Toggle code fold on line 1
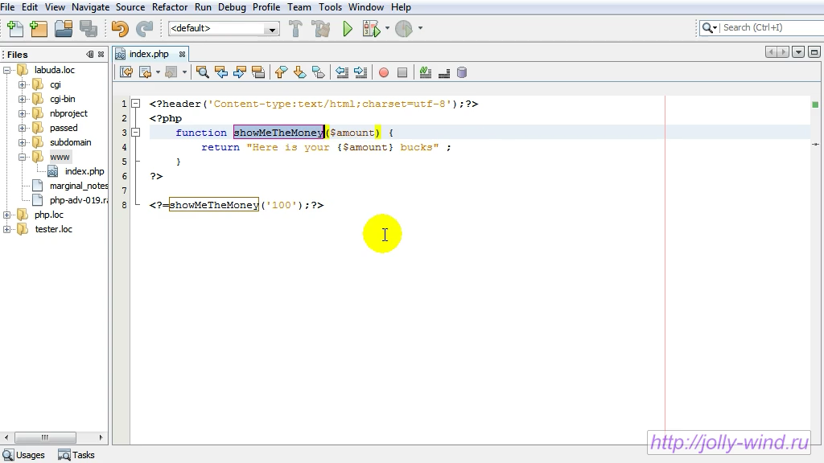This screenshot has height=463, width=824. tap(135, 104)
